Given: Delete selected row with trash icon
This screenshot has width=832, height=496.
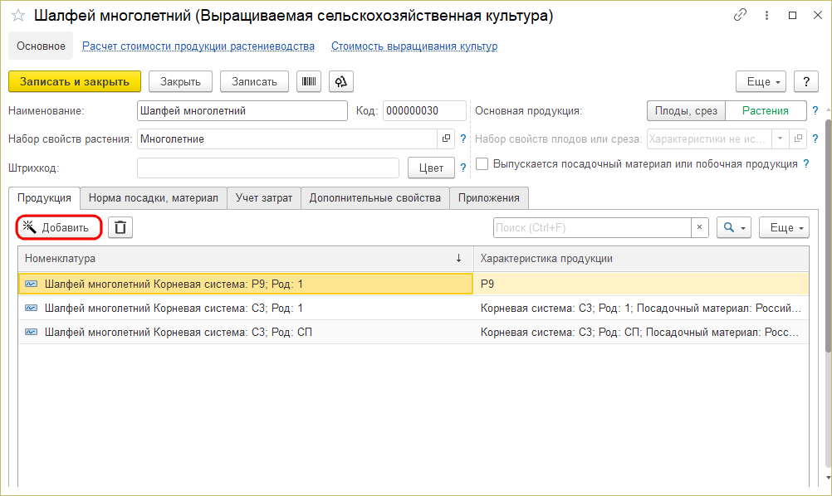Looking at the screenshot, I should (x=120, y=227).
